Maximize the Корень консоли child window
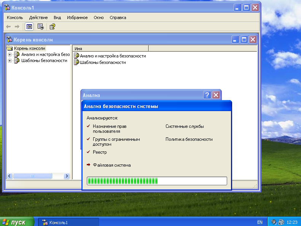The image size is (301, 226). (244, 40)
